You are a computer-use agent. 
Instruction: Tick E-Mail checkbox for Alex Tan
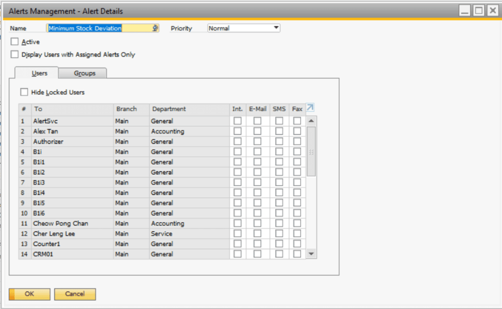point(257,131)
